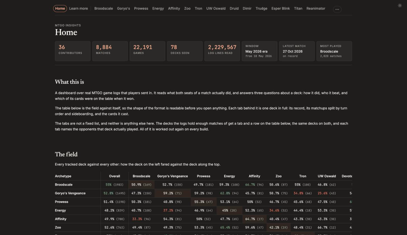The height and width of the screenshot is (235, 407).
Task: Open the Trudge tab
Action: [x=261, y=8]
